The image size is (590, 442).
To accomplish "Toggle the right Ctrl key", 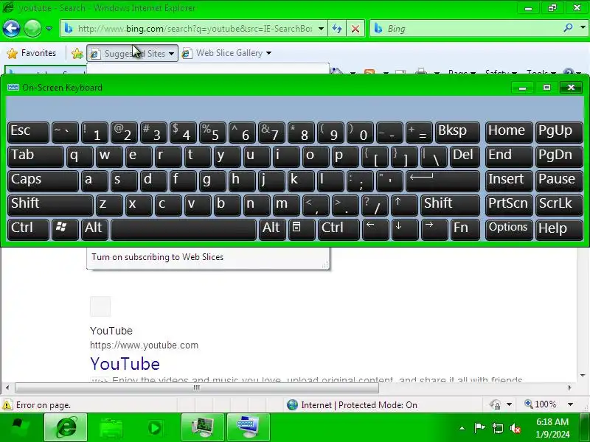I will point(339,230).
